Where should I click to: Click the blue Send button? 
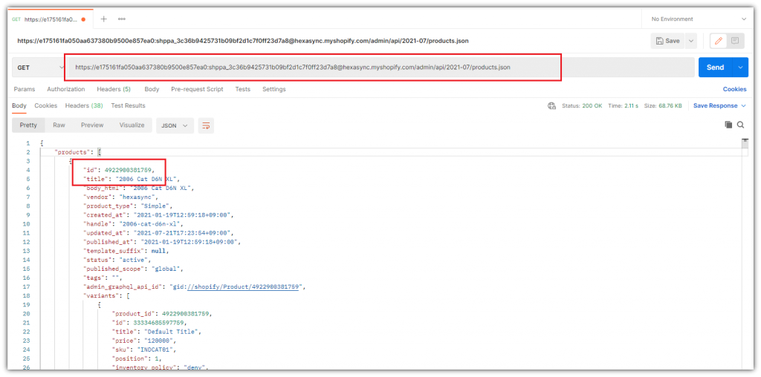tap(716, 68)
